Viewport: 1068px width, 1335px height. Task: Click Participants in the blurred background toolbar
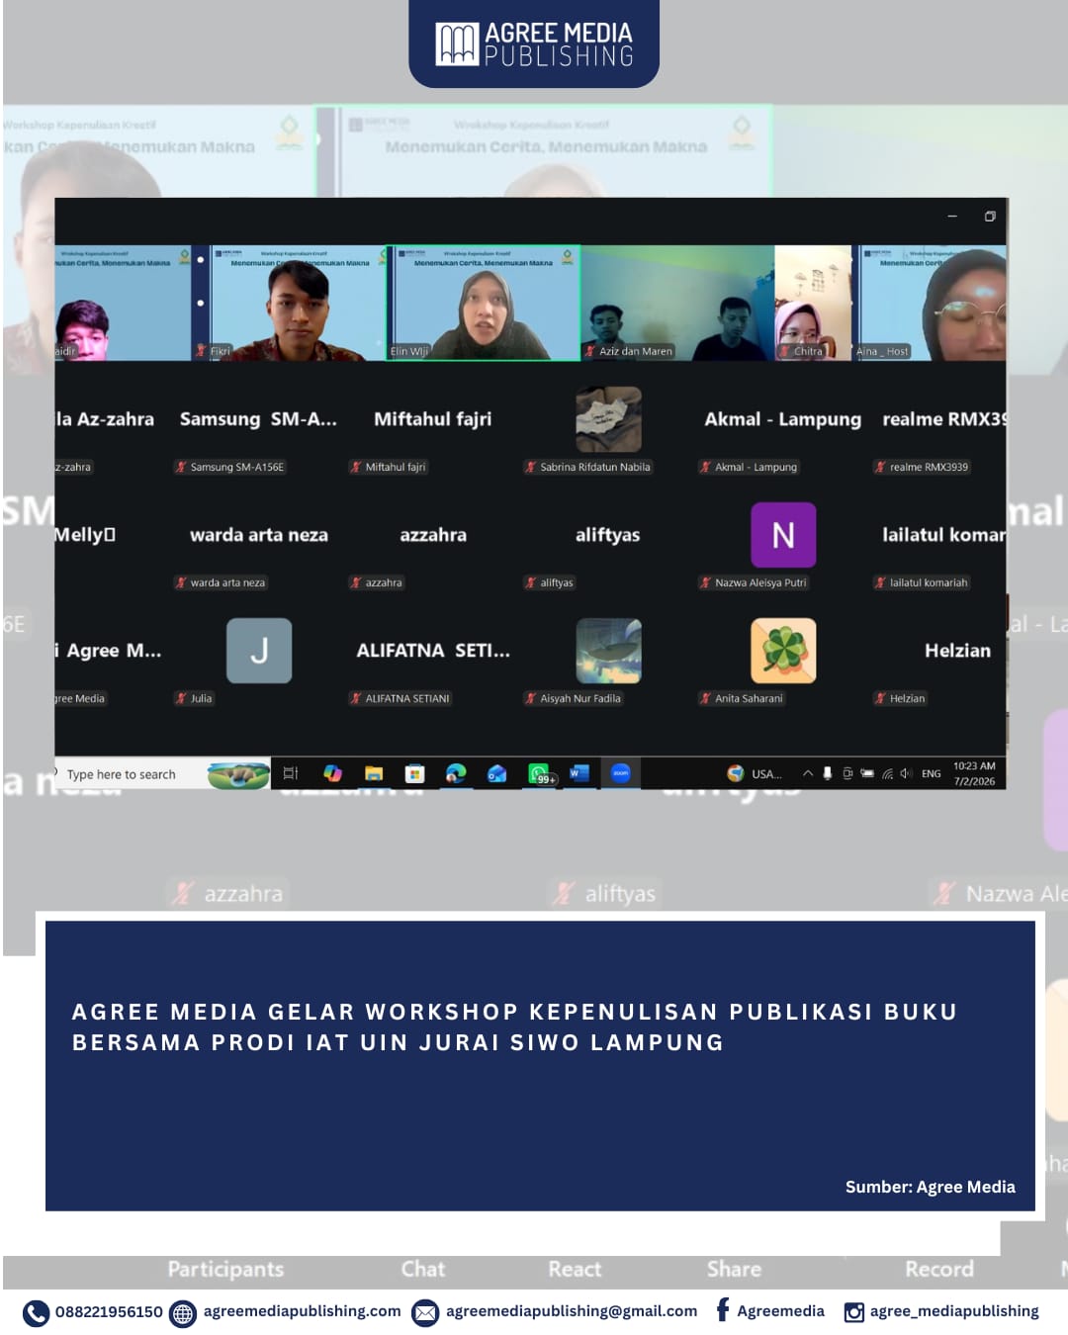click(225, 1269)
